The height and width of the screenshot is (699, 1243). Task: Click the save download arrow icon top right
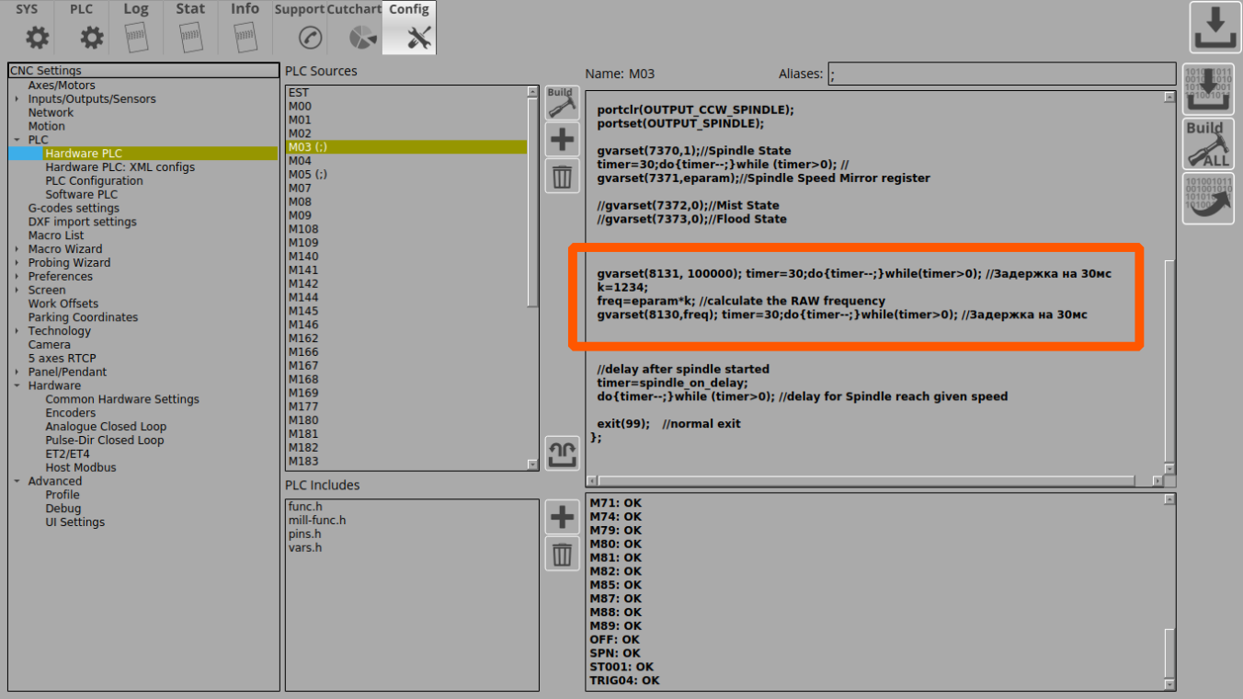click(x=1215, y=28)
